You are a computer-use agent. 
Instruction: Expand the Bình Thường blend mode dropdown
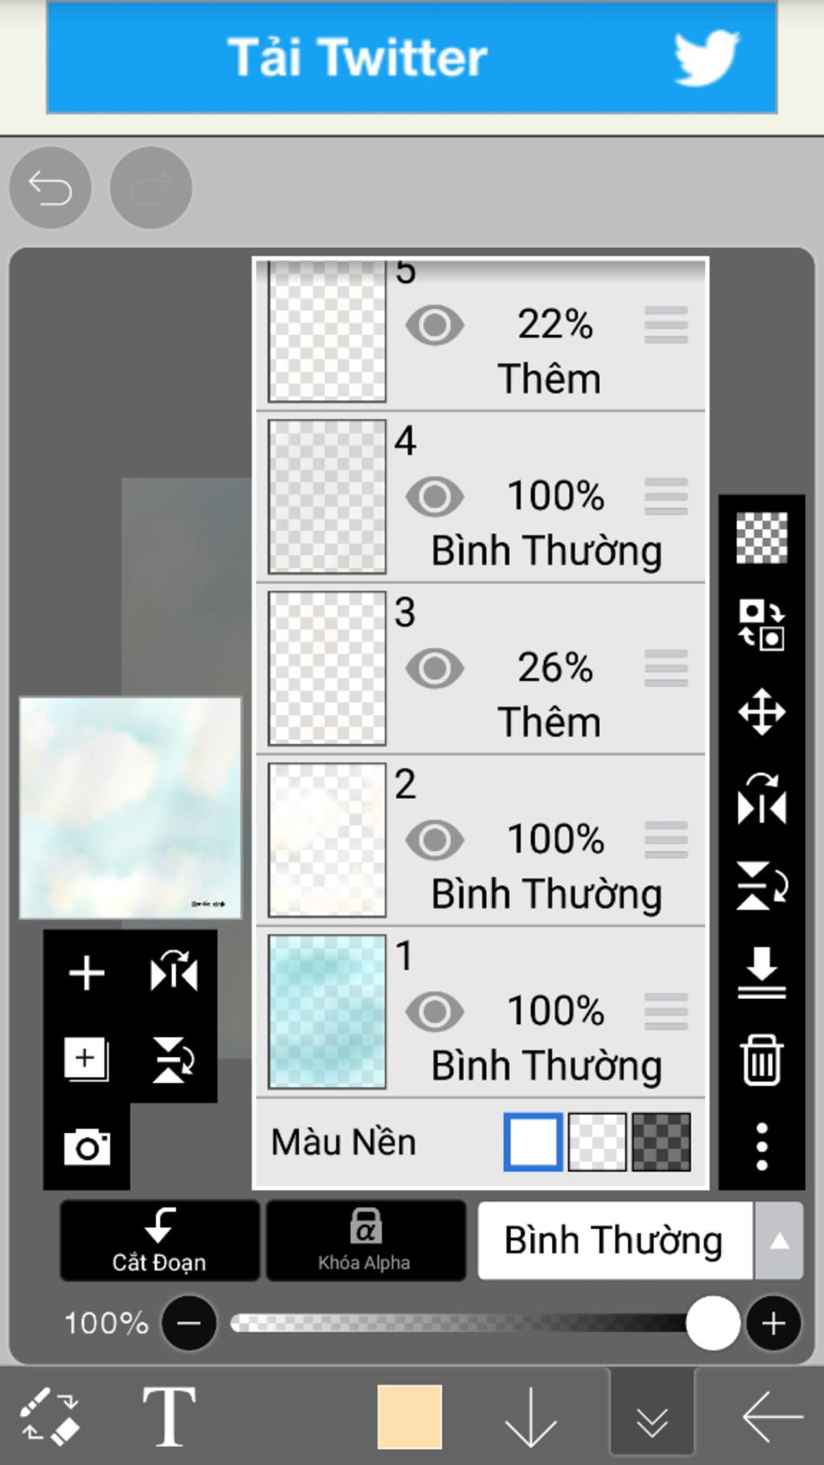(778, 1241)
